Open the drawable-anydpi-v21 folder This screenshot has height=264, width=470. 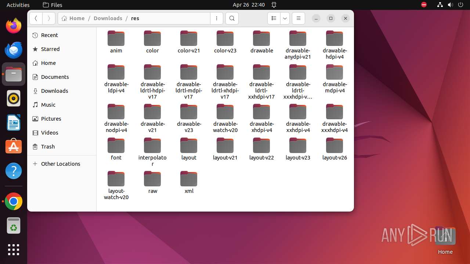pos(298,45)
